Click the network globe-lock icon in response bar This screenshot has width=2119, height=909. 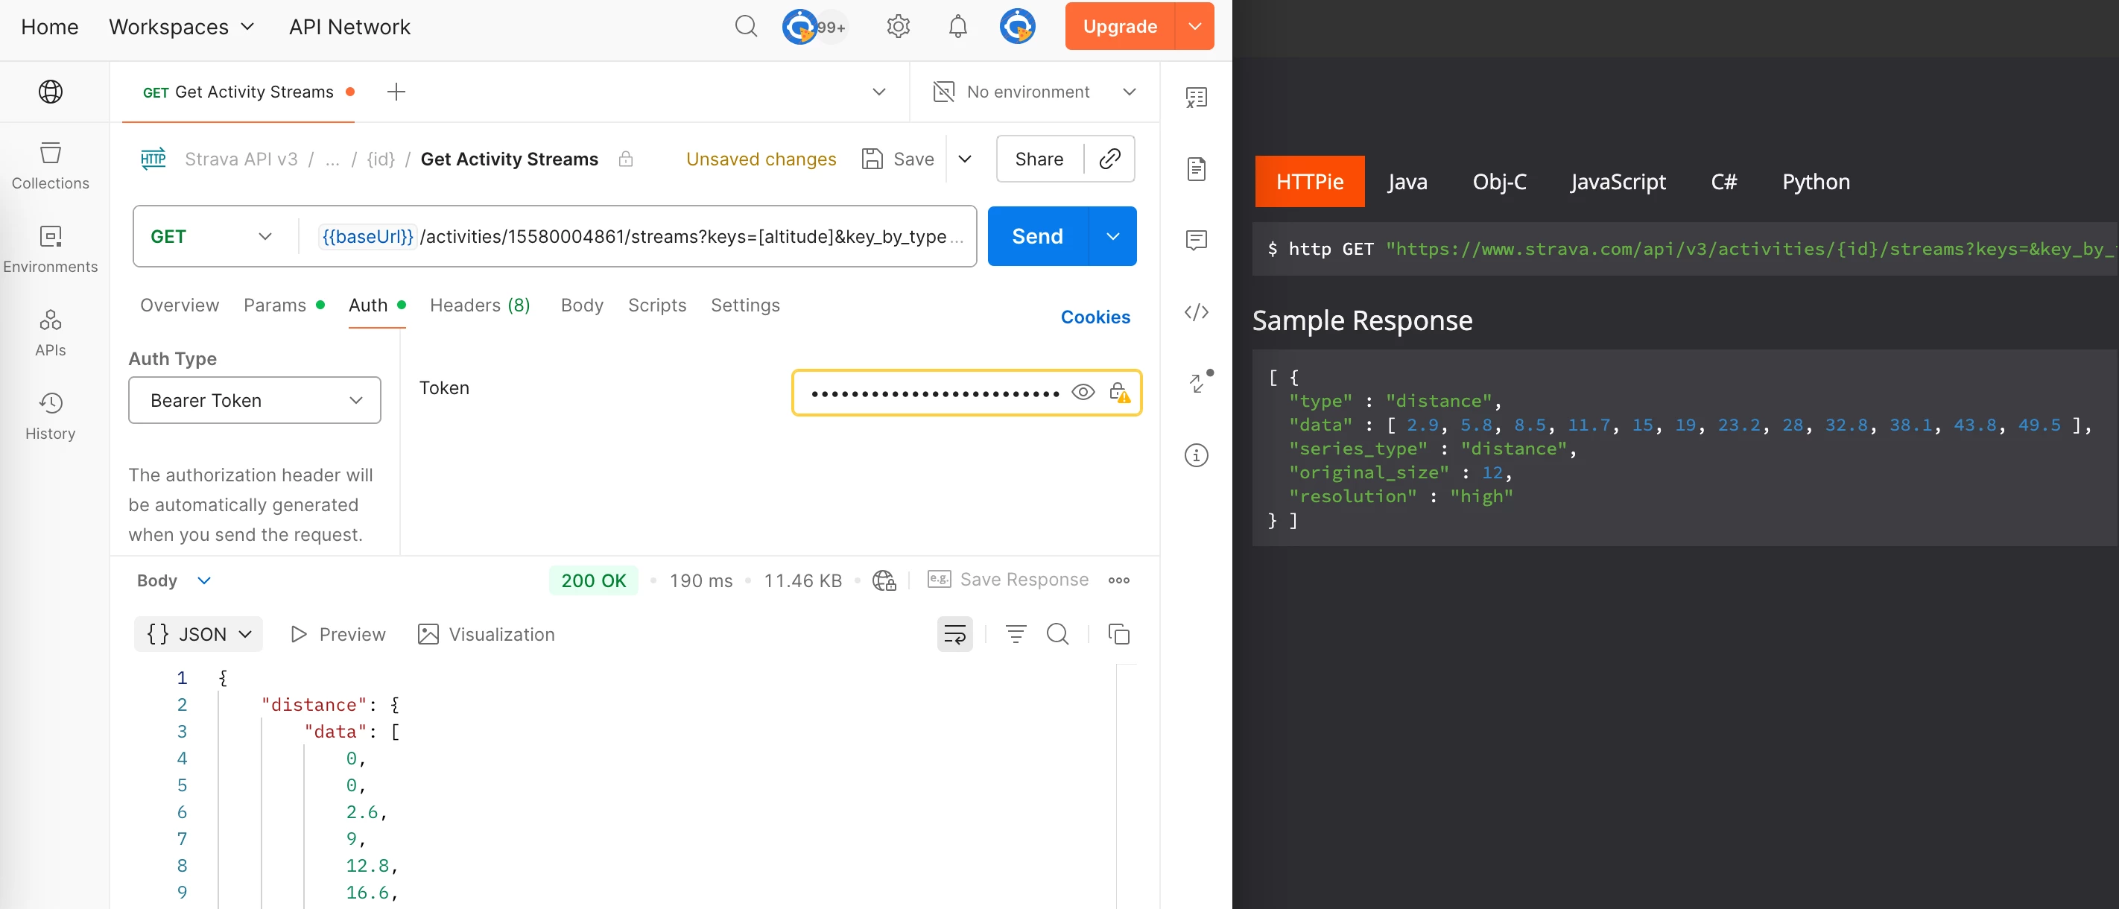tap(884, 580)
